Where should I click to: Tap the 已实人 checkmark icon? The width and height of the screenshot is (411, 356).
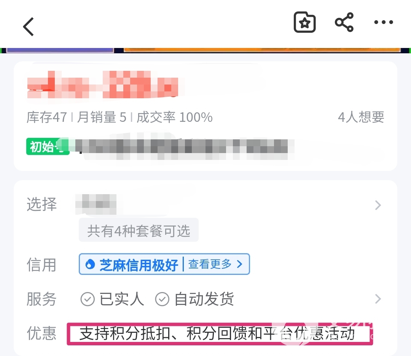click(88, 299)
